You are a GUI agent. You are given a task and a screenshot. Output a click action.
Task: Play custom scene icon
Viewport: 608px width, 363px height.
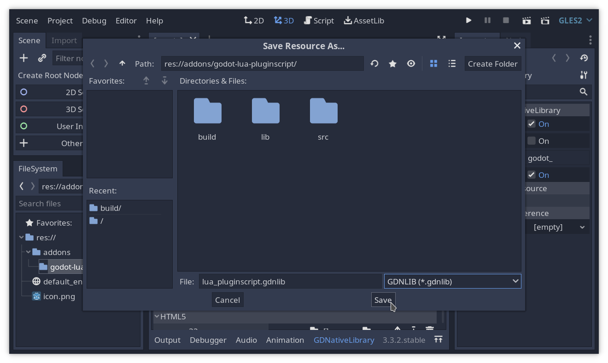tap(545, 21)
